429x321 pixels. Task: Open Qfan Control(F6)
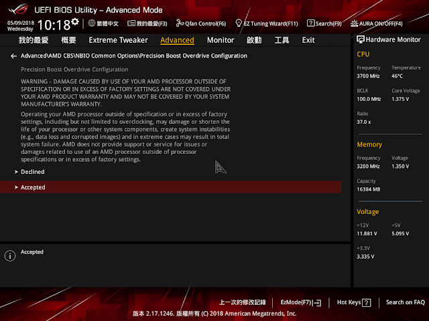pyautogui.click(x=206, y=23)
